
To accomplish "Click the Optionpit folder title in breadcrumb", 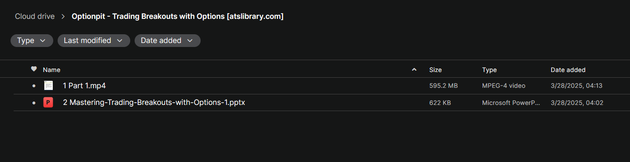I will [x=177, y=16].
